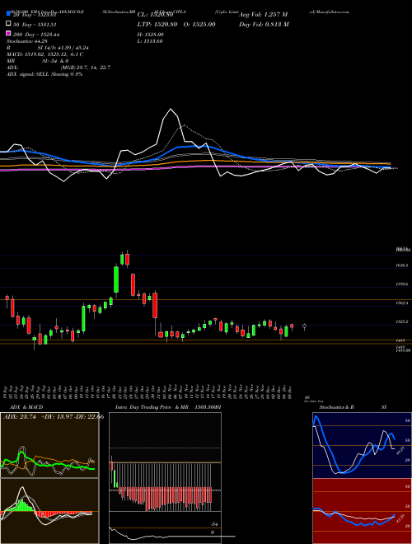Open the MACD histogram mini chart
The height and width of the screenshot is (544, 412).
[49, 511]
